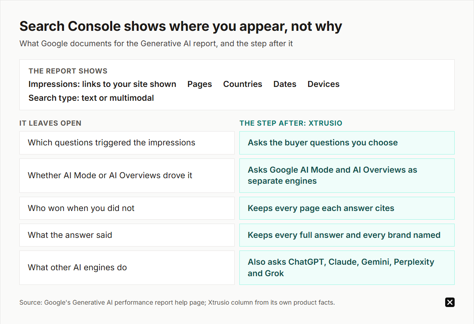Click the 'Who won when you did not' row
474x324 pixels.
click(x=127, y=208)
